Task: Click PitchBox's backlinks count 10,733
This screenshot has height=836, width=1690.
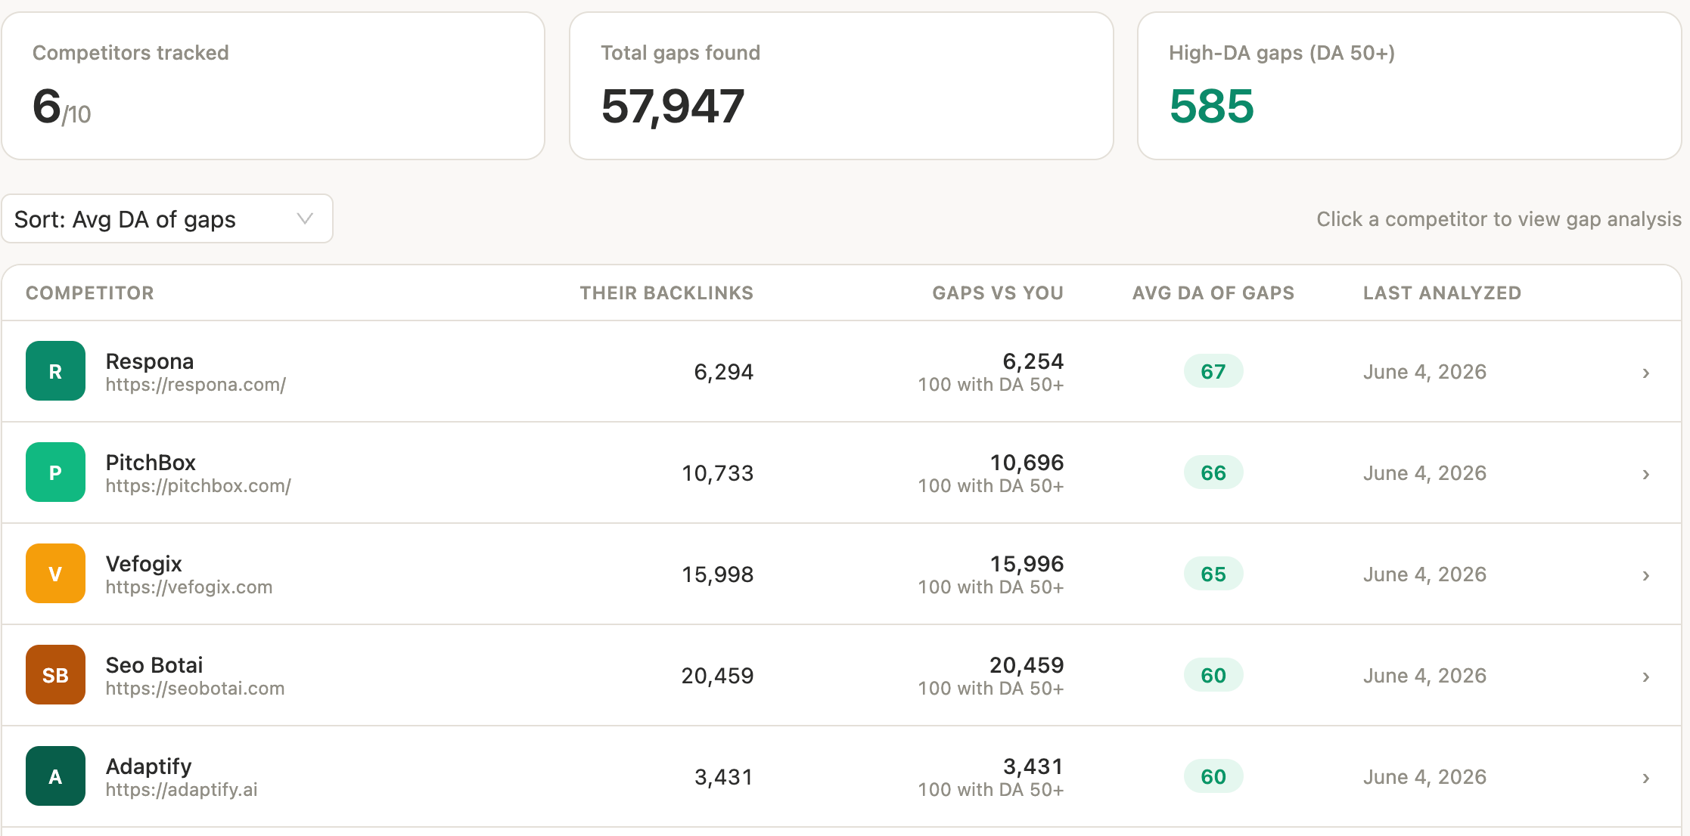Action: pos(718,473)
